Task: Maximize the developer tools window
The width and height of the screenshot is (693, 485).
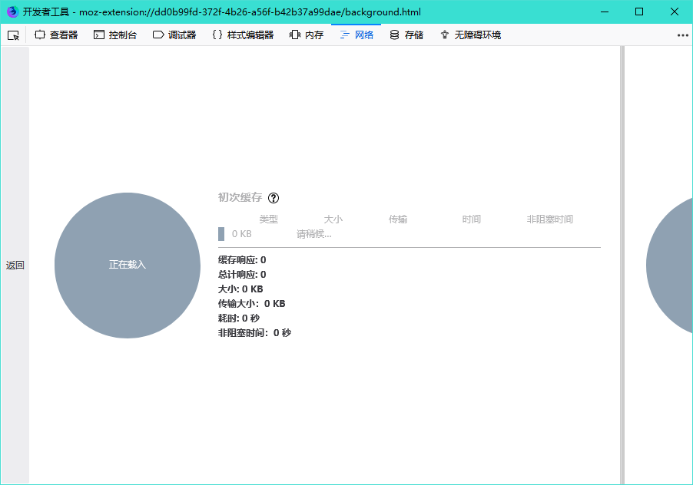Action: pyautogui.click(x=639, y=12)
